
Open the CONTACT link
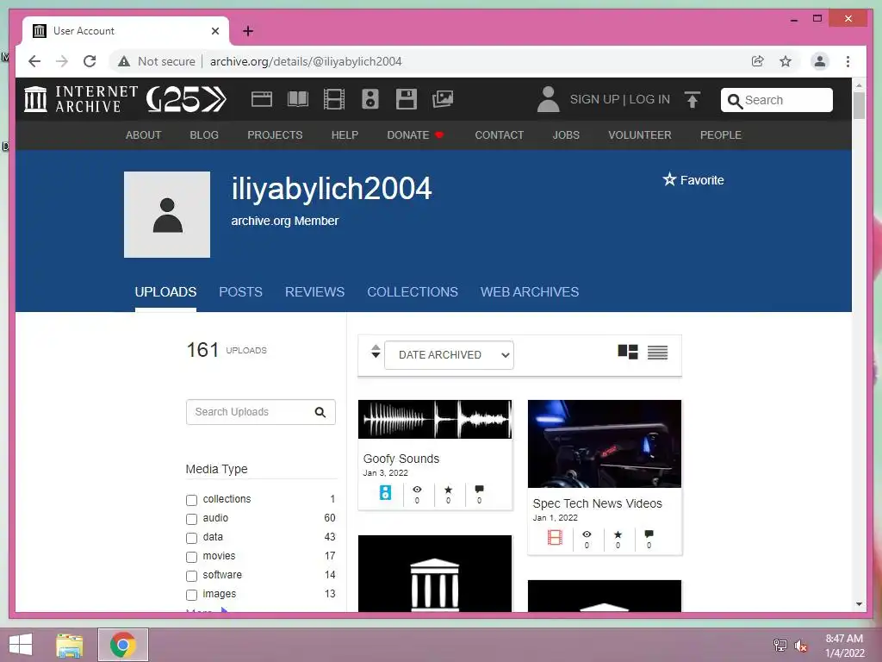click(x=499, y=135)
